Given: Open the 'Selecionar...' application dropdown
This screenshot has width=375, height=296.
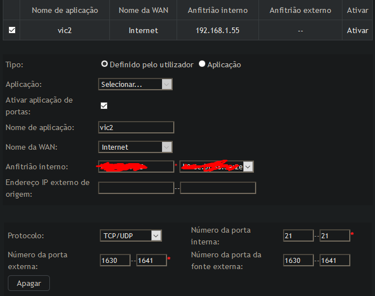Looking at the screenshot, I should point(135,84).
